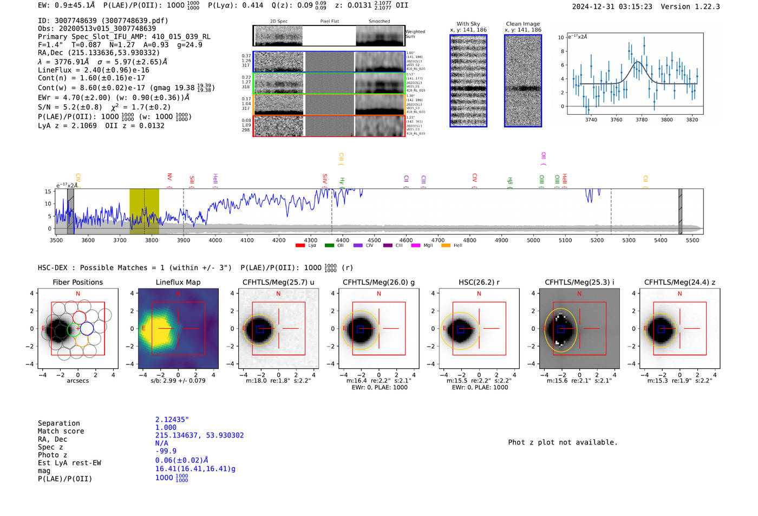The image size is (758, 516).
Task: Click the Pixel Flat column header
Action: (329, 21)
